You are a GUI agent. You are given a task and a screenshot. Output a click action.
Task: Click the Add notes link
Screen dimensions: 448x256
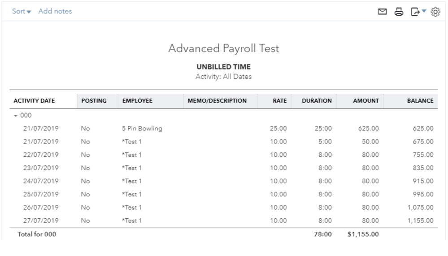[55, 11]
